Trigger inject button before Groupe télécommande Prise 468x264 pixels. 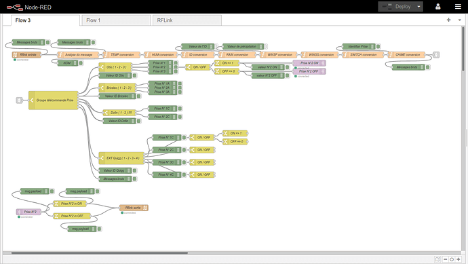(x=19, y=100)
